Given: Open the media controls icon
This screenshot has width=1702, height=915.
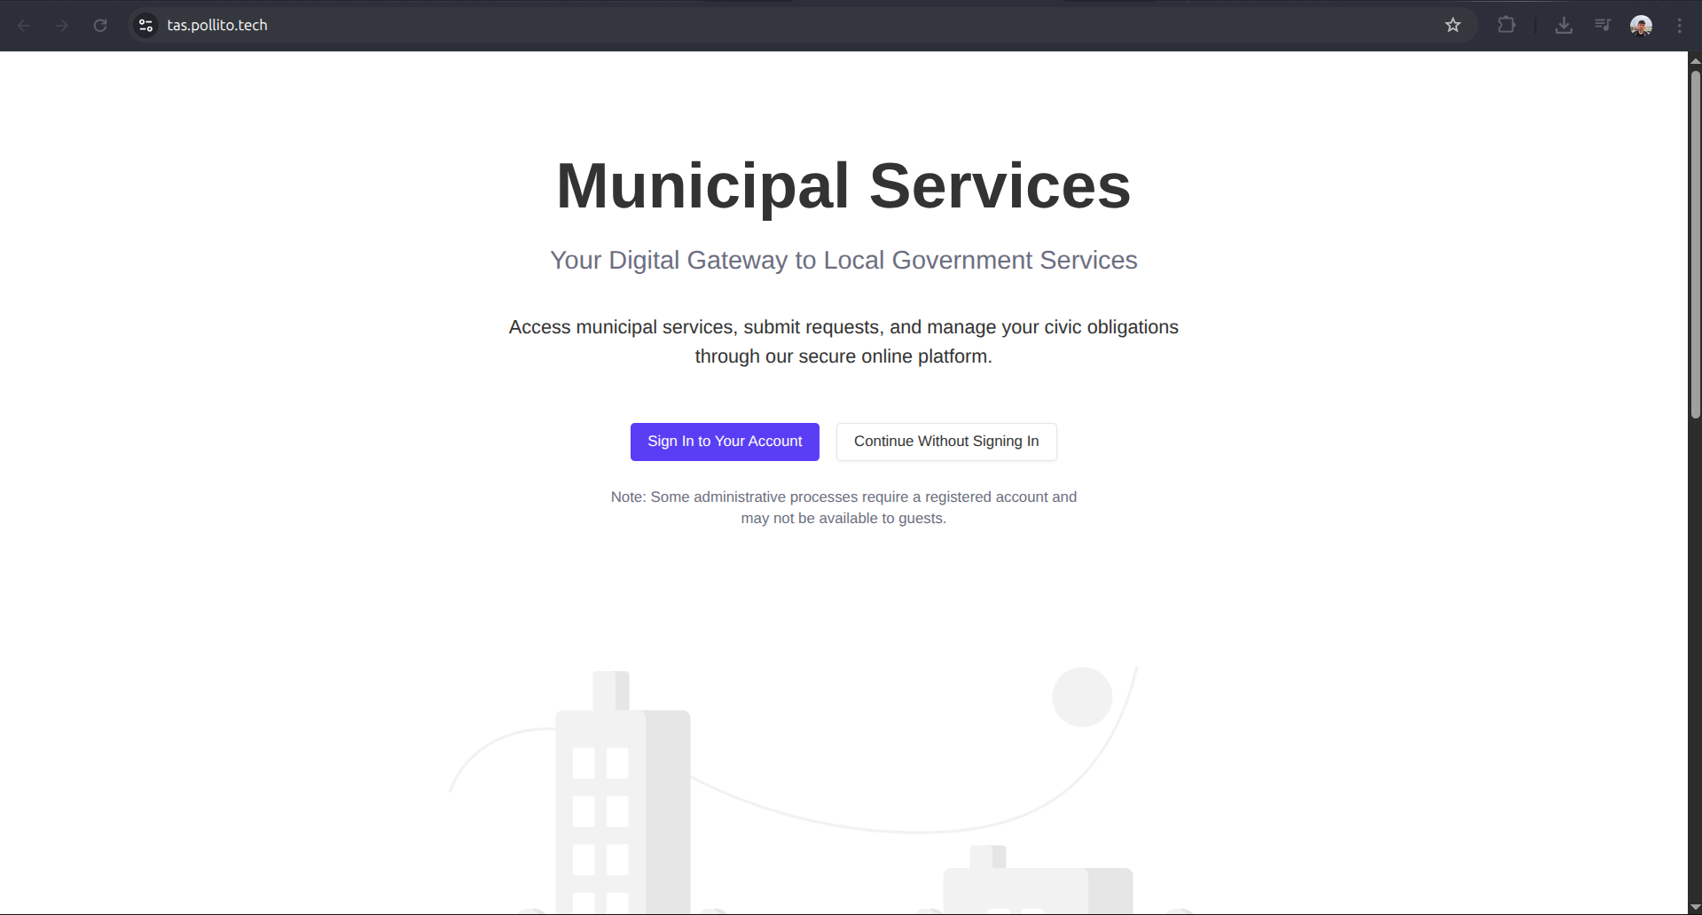Looking at the screenshot, I should click(x=1603, y=26).
